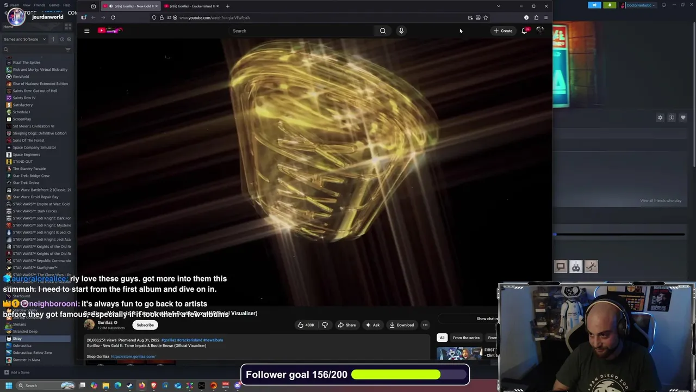Open the Steam Help menu
Screen dimensions: 696x392
[x=66, y=5]
